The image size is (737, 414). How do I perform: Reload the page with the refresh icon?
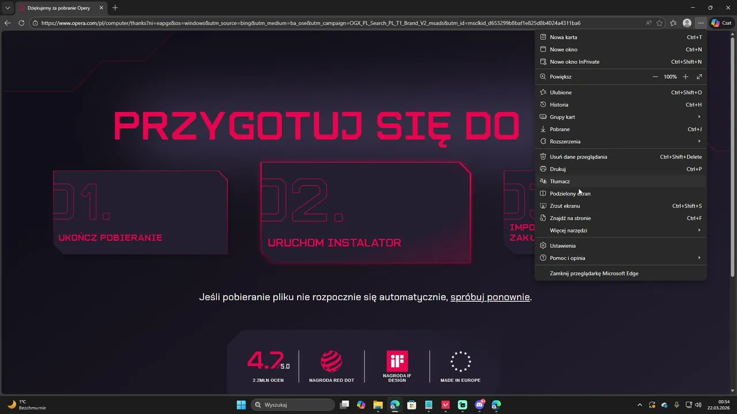click(x=21, y=23)
